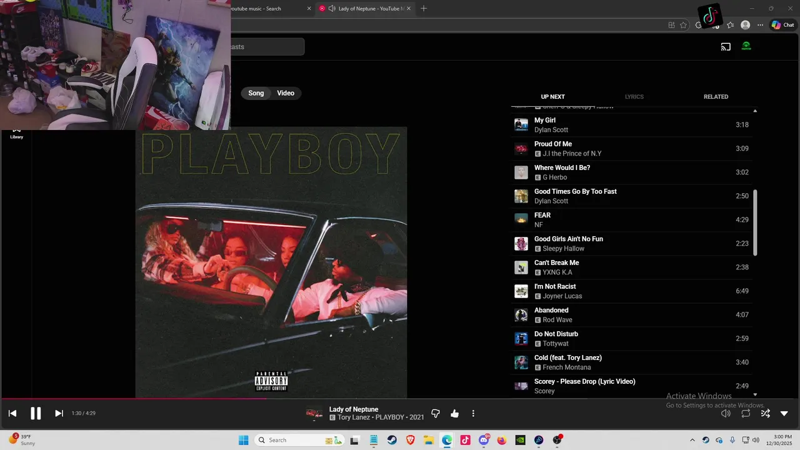Open Tory Lanez • PLAYBOY • 2021 link
Viewport: 800px width, 450px height.
[381, 417]
